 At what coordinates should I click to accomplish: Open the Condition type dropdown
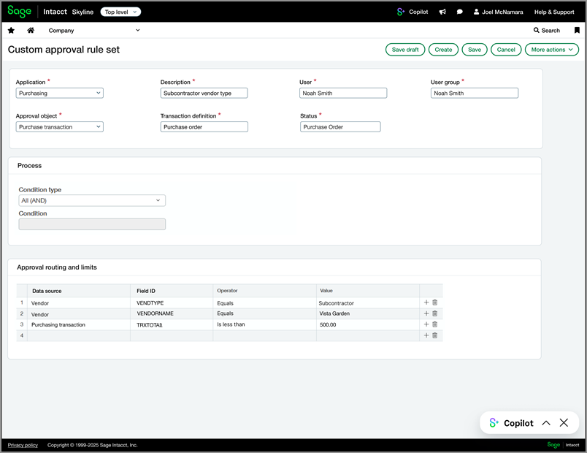click(x=92, y=200)
